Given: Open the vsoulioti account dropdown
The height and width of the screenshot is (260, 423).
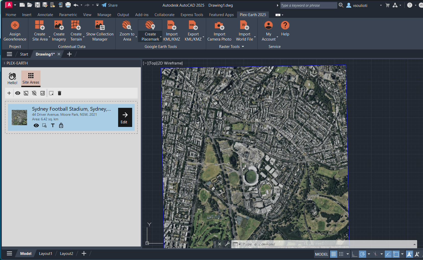Looking at the screenshot, I should (381, 5).
